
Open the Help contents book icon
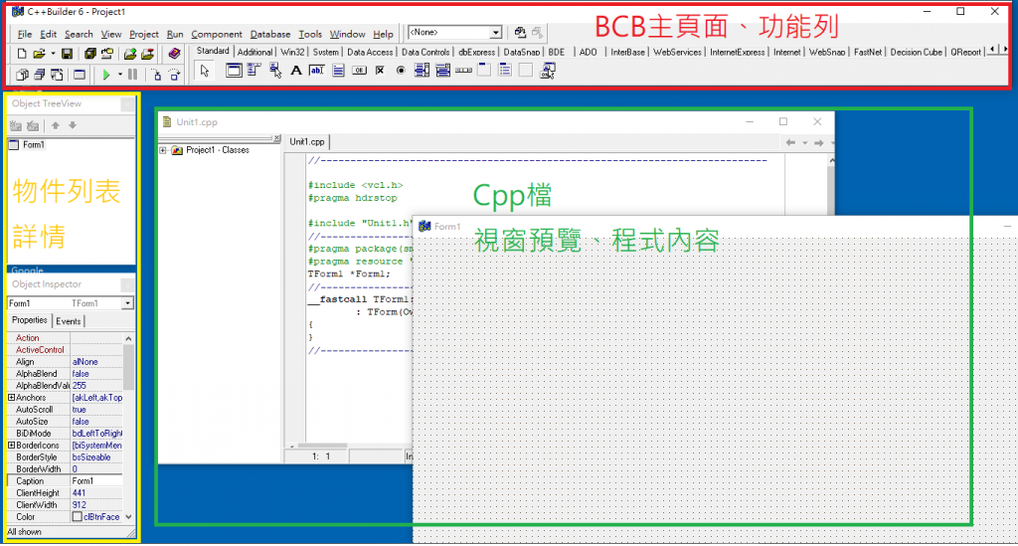pyautogui.click(x=174, y=54)
